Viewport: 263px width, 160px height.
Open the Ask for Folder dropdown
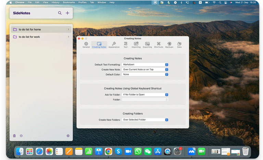click(x=145, y=95)
